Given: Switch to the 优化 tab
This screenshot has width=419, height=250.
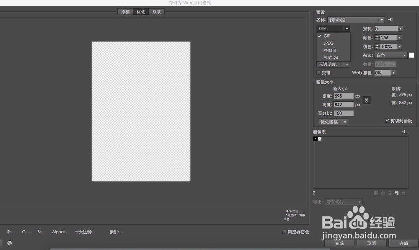Looking at the screenshot, I should [x=141, y=12].
